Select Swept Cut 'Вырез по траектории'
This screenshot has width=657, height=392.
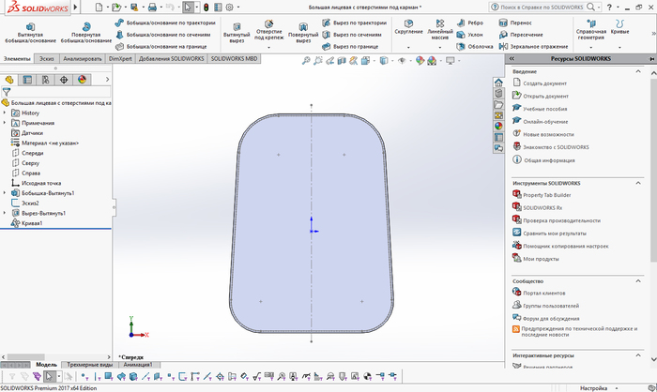(355, 23)
